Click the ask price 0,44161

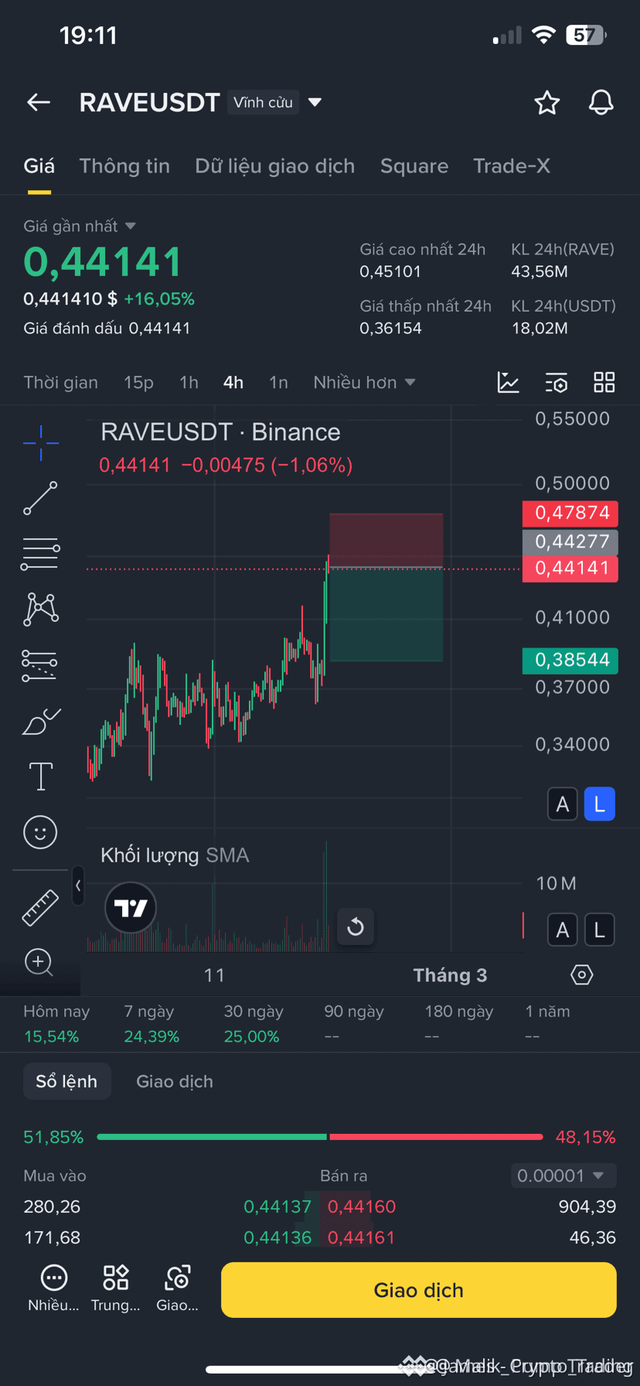tap(361, 1237)
